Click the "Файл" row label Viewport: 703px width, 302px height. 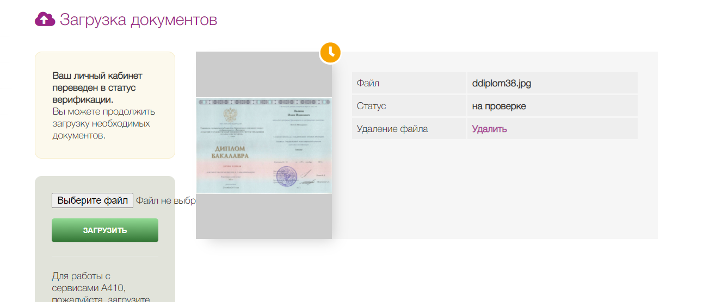click(368, 83)
